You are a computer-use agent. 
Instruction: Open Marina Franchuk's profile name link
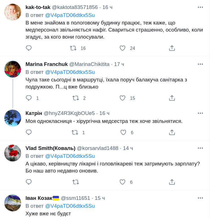click(47, 64)
